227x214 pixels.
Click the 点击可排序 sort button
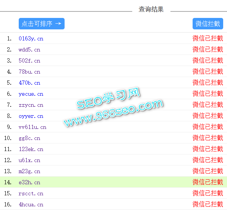coord(42,24)
